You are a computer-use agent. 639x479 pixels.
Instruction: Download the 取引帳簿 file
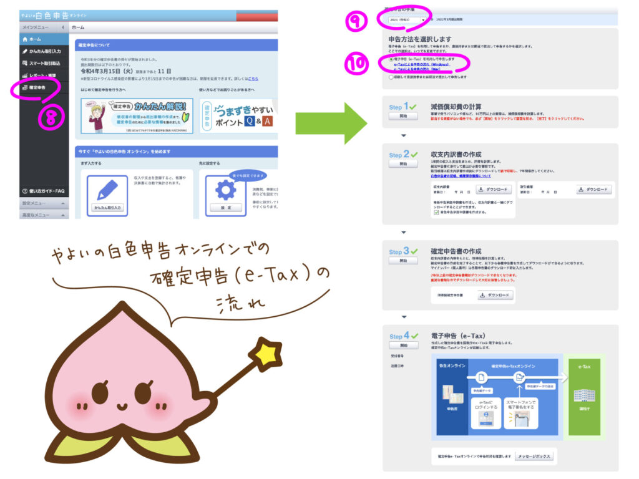click(x=594, y=190)
